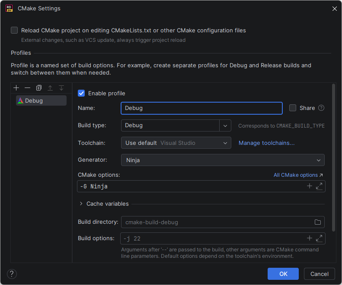Screen dimensions: 342x285
Task: Click the Cancel button
Action: pos(320,274)
